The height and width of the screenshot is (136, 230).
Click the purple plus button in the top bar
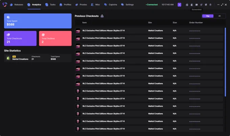[x=179, y=5]
